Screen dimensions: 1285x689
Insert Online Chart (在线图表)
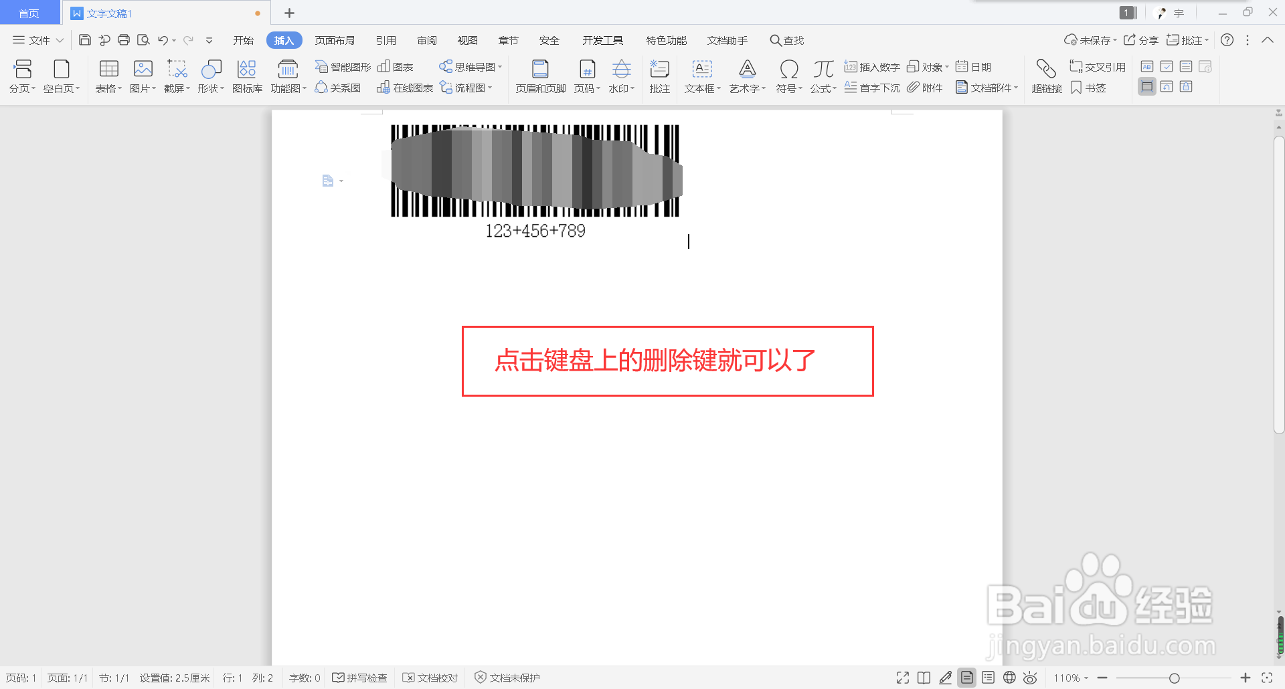click(405, 88)
